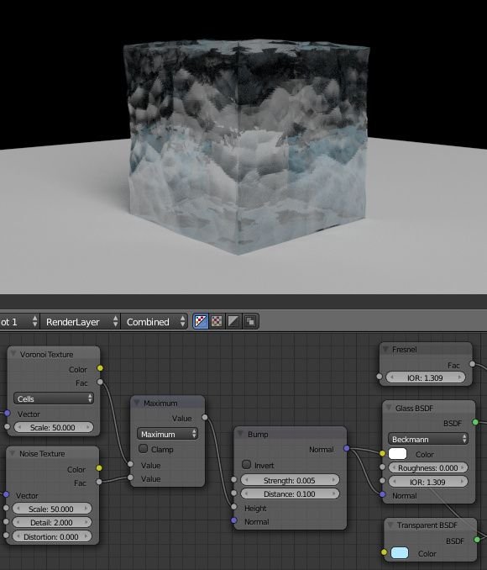
Task: Open the Maximum operation dropdown
Action: tap(167, 434)
